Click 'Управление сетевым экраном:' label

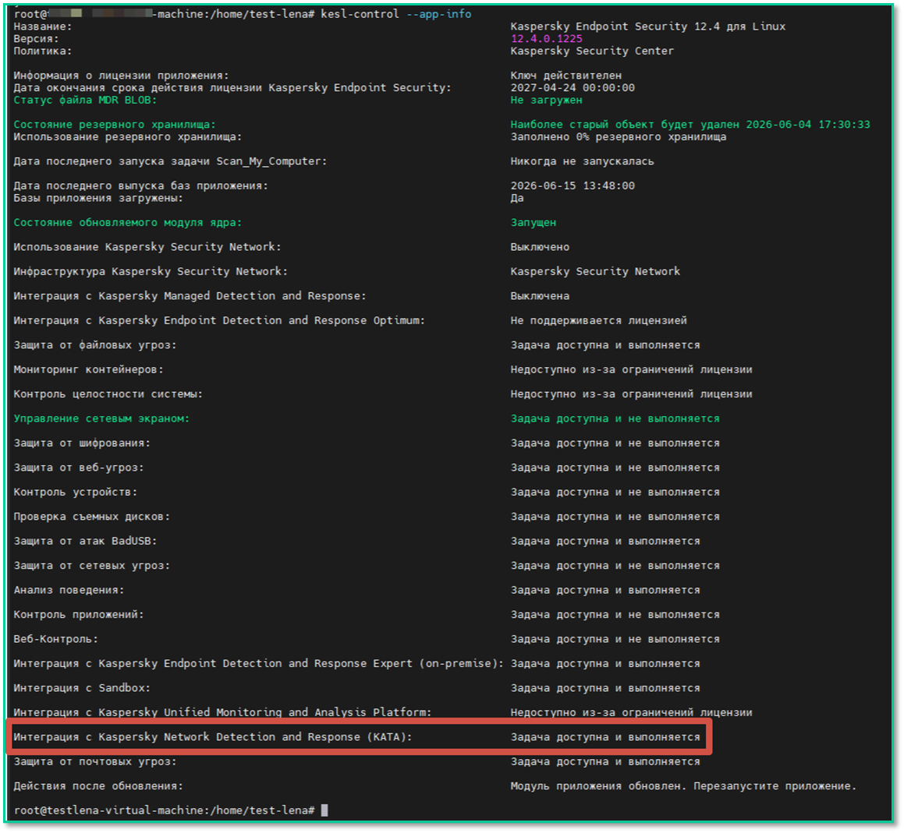(x=101, y=418)
